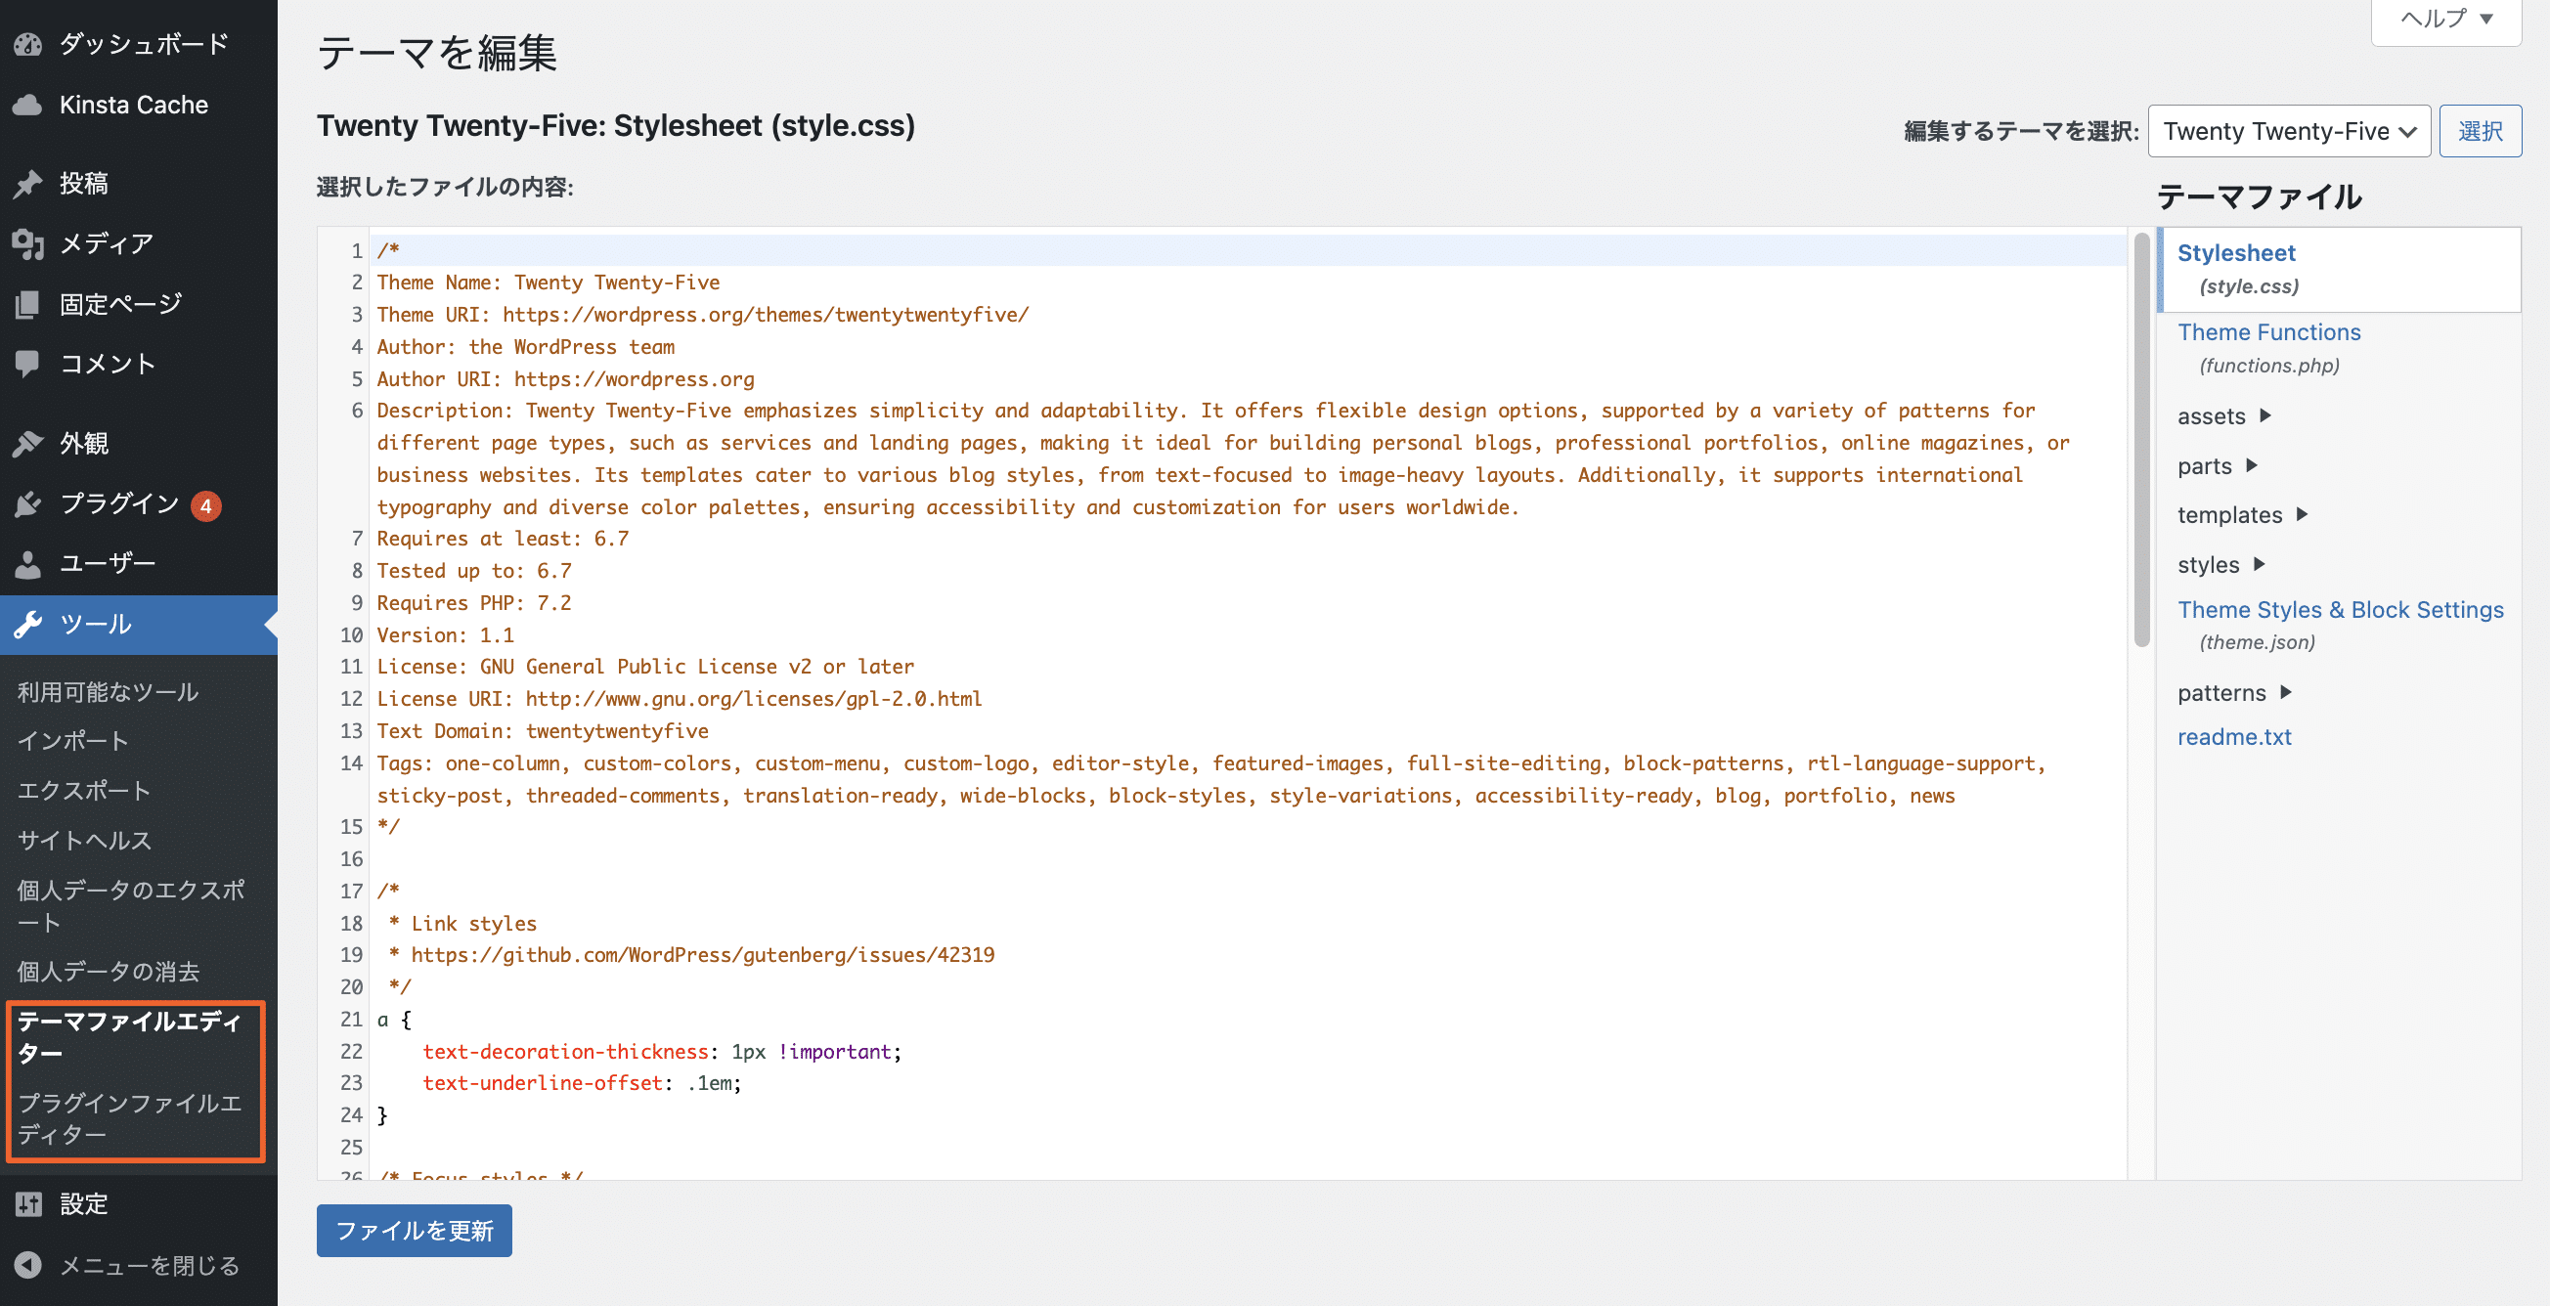Open the Help tab dropdown
2550x1306 pixels.
2445,20
